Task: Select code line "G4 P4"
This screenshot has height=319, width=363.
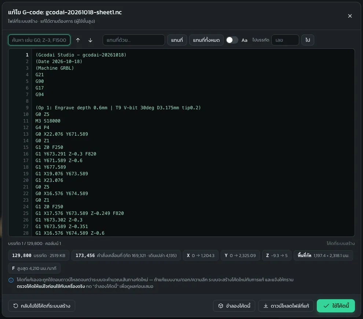Action: pyautogui.click(x=43, y=128)
